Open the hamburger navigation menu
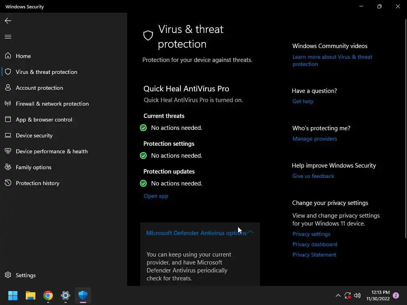Screen dimensions: 407x305 point(8,37)
